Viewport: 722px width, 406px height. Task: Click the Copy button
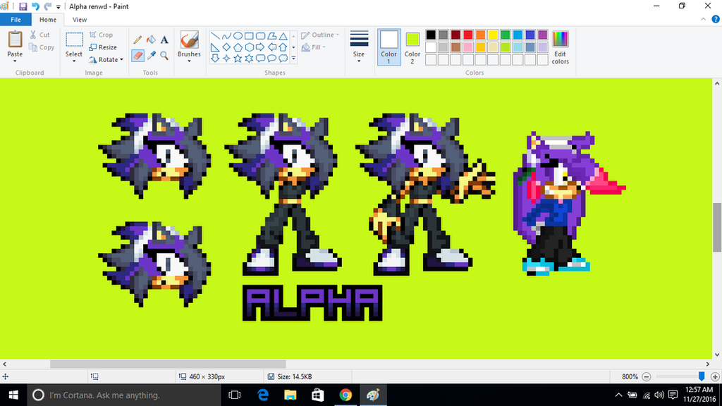tap(42, 47)
